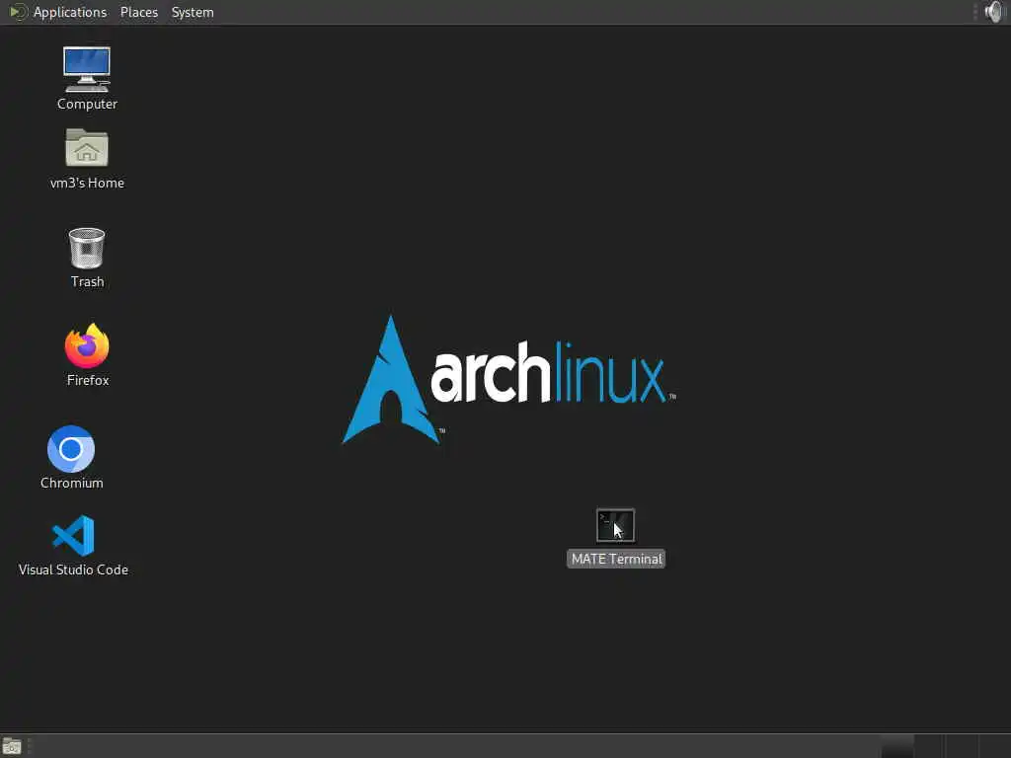Open the Places menu
This screenshot has height=758, width=1011.
(x=139, y=12)
